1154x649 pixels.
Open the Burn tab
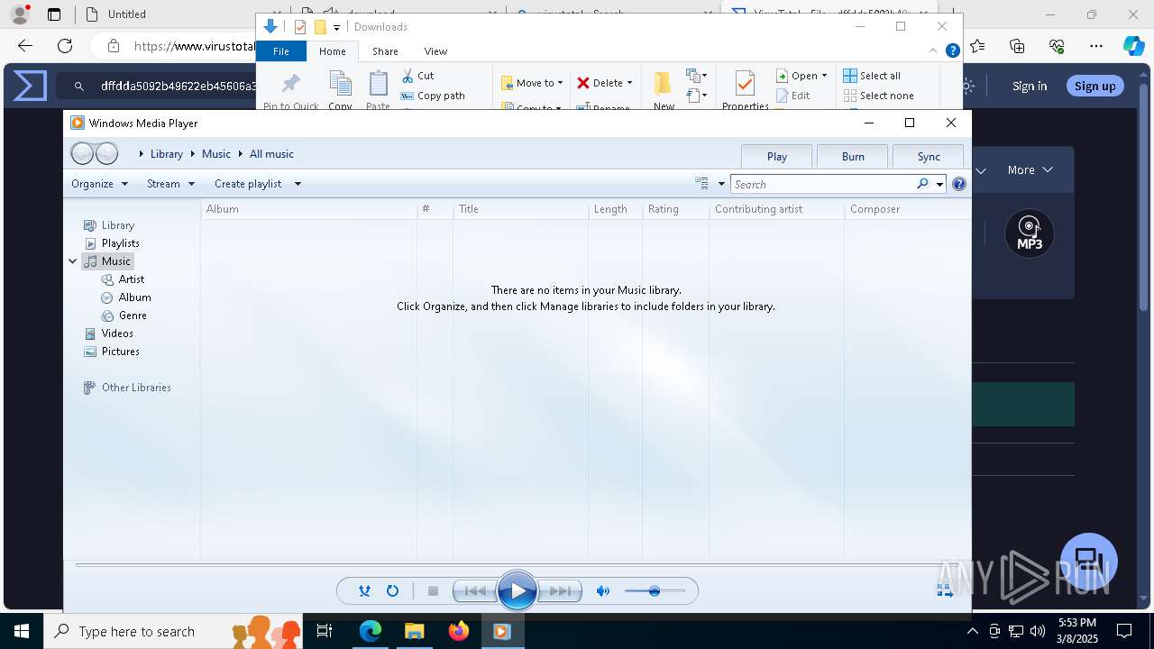pyautogui.click(x=853, y=156)
